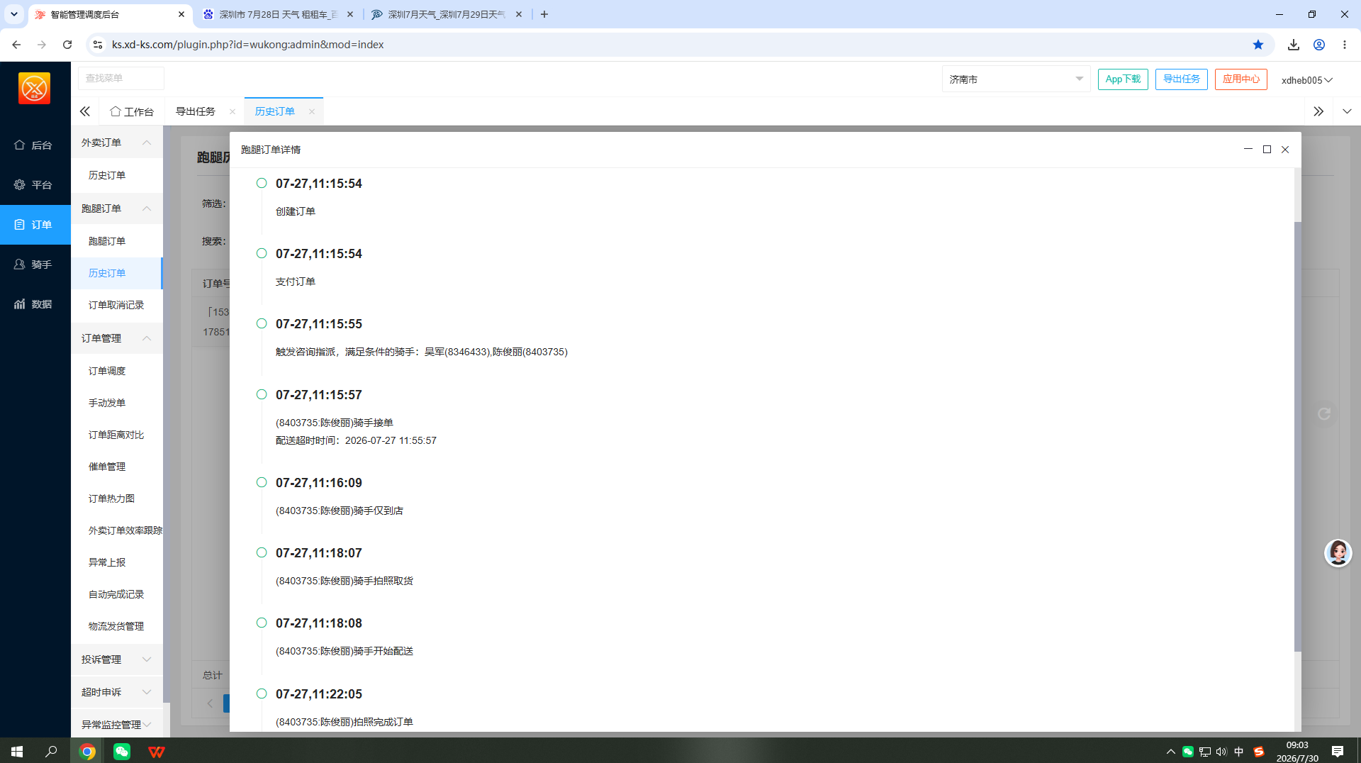Click the orange app logo

(34, 89)
